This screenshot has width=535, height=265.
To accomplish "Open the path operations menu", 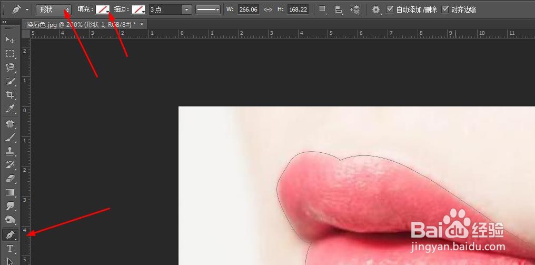I will coord(322,10).
